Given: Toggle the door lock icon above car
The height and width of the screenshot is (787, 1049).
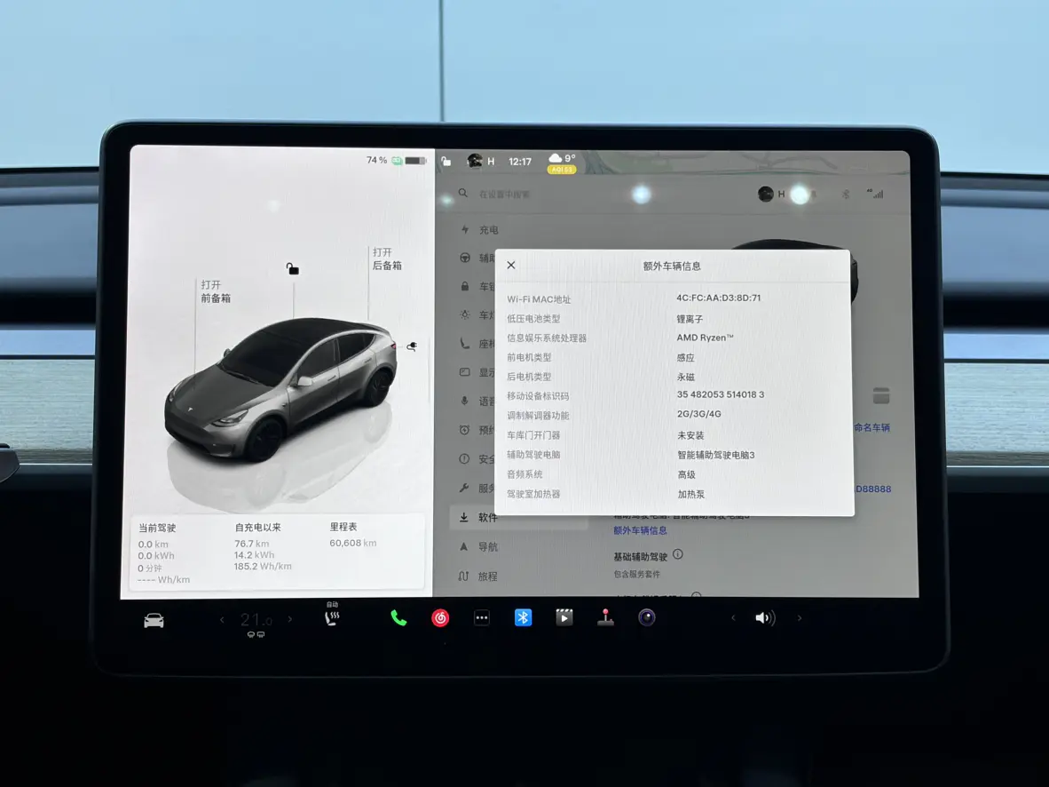Looking at the screenshot, I should (x=293, y=268).
